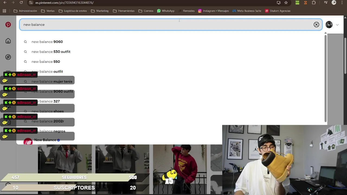347x195 pixels.
Task: Select suggestion 'new balance 550'
Action: [46, 62]
